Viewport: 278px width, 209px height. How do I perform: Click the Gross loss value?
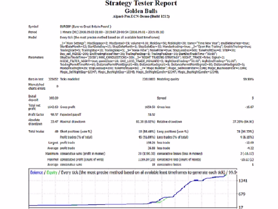click(249, 107)
